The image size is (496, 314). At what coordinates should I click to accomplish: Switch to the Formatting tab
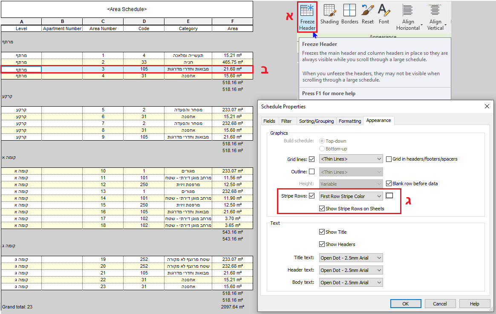(349, 121)
